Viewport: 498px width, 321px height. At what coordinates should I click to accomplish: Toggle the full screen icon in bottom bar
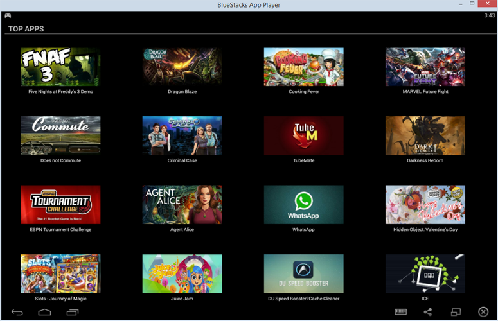pos(456,312)
